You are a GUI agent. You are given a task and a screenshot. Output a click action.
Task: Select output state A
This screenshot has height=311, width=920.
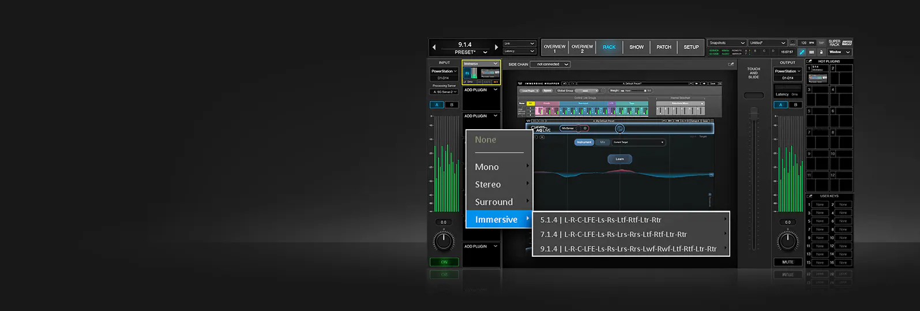pyautogui.click(x=780, y=105)
